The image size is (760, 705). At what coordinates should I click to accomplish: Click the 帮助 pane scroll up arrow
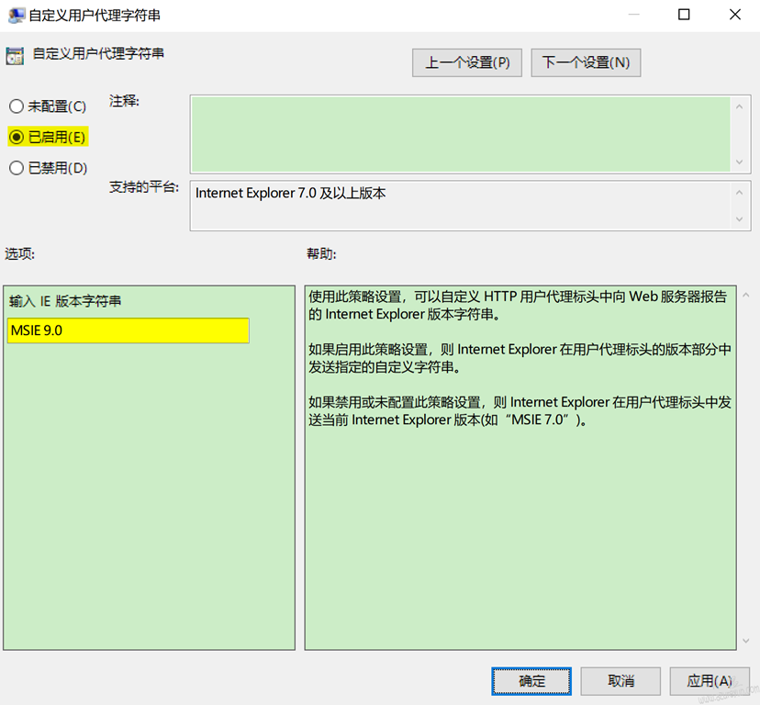(x=746, y=295)
